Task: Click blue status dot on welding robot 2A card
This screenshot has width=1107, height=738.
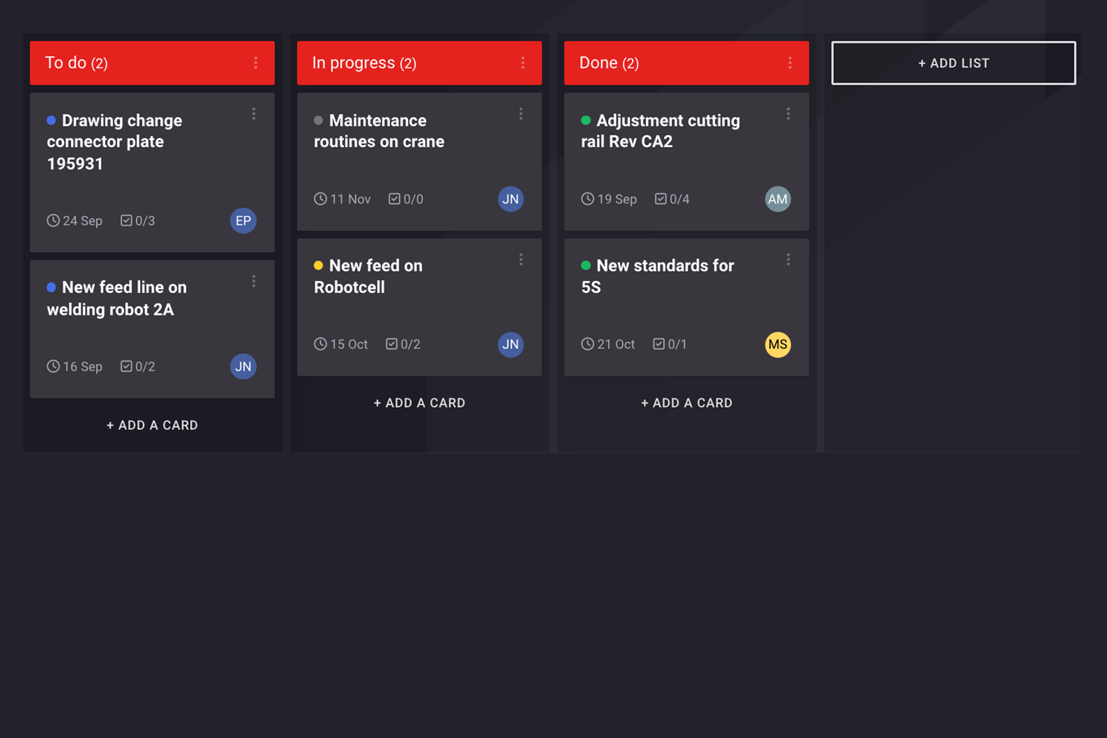Action: click(x=52, y=287)
